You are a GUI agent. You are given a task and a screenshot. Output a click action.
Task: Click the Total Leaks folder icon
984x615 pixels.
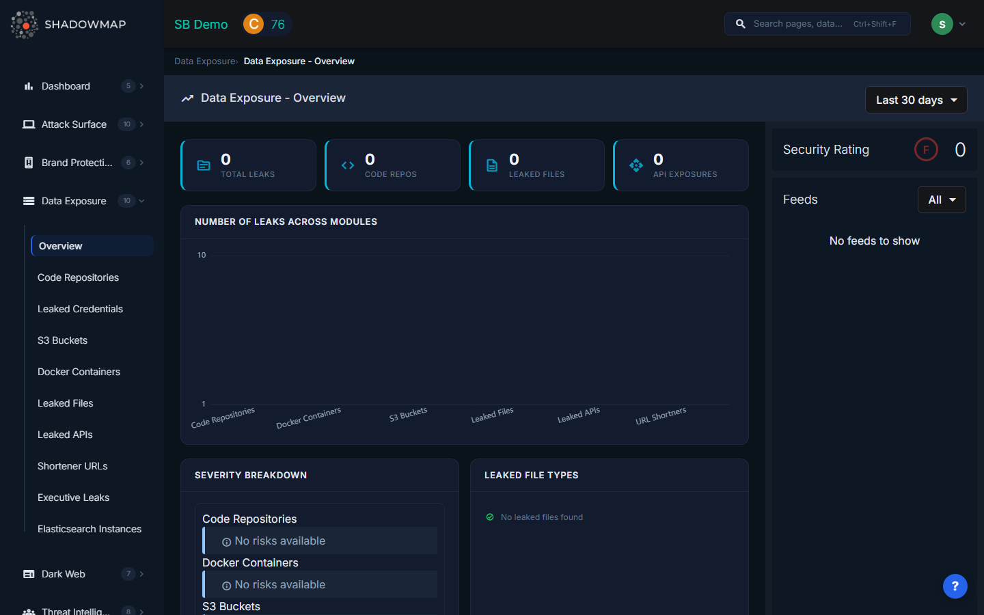point(203,165)
